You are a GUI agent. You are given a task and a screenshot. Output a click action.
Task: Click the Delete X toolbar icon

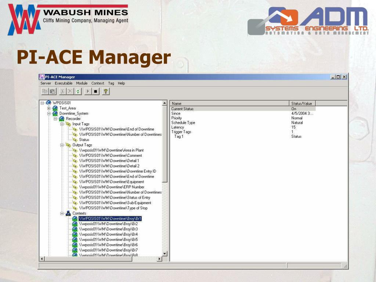(70, 91)
